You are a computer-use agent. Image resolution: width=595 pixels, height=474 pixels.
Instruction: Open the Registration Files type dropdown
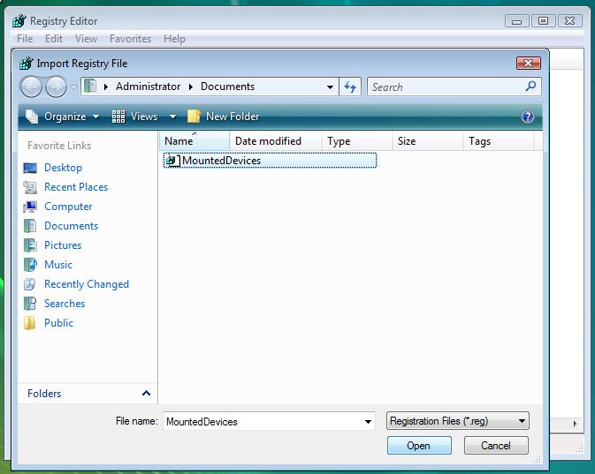pos(458,421)
